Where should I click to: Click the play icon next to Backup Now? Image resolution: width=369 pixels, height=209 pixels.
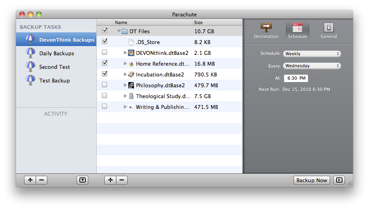pyautogui.click(x=339, y=180)
